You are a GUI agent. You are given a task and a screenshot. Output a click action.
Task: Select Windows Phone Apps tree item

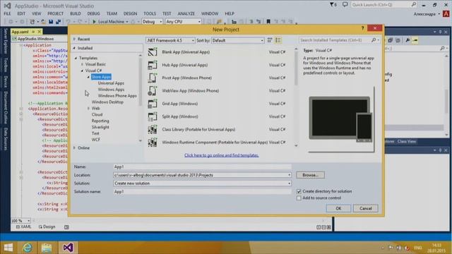[117, 96]
